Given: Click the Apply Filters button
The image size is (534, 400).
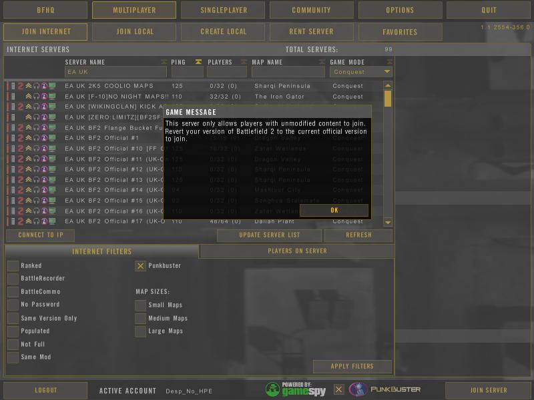Looking at the screenshot, I should point(352,366).
